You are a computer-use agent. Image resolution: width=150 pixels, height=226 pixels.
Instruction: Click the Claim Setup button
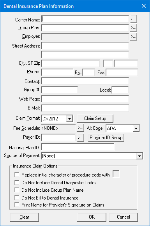95,118
